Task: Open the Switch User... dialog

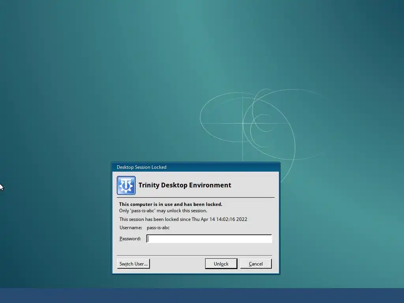Action: click(133, 264)
